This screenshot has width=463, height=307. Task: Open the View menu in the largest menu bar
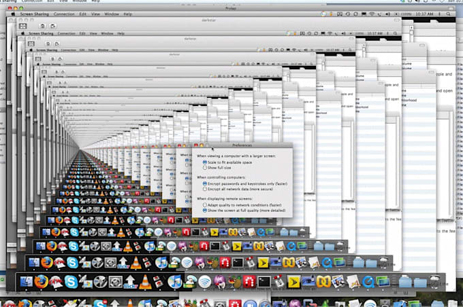[95, 14]
